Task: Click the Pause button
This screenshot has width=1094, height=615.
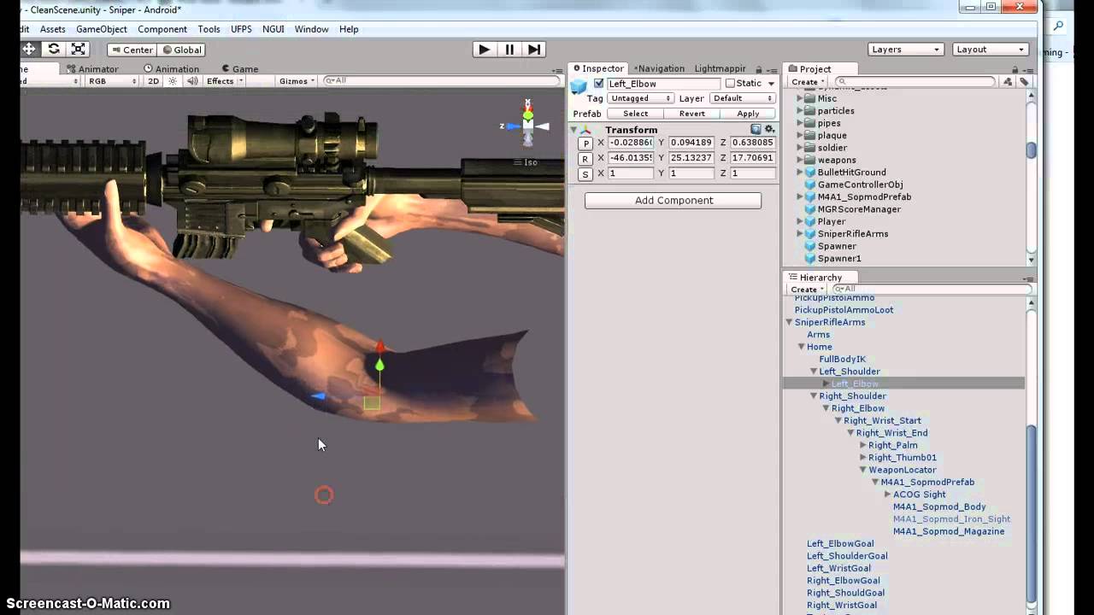Action: tap(509, 50)
